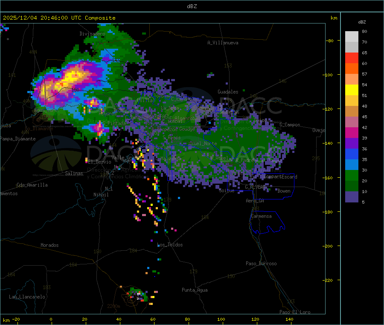Screen dimensions: 384x325
Task: Click the 'Aero_GA' map label
Action: pyautogui.click(x=255, y=201)
